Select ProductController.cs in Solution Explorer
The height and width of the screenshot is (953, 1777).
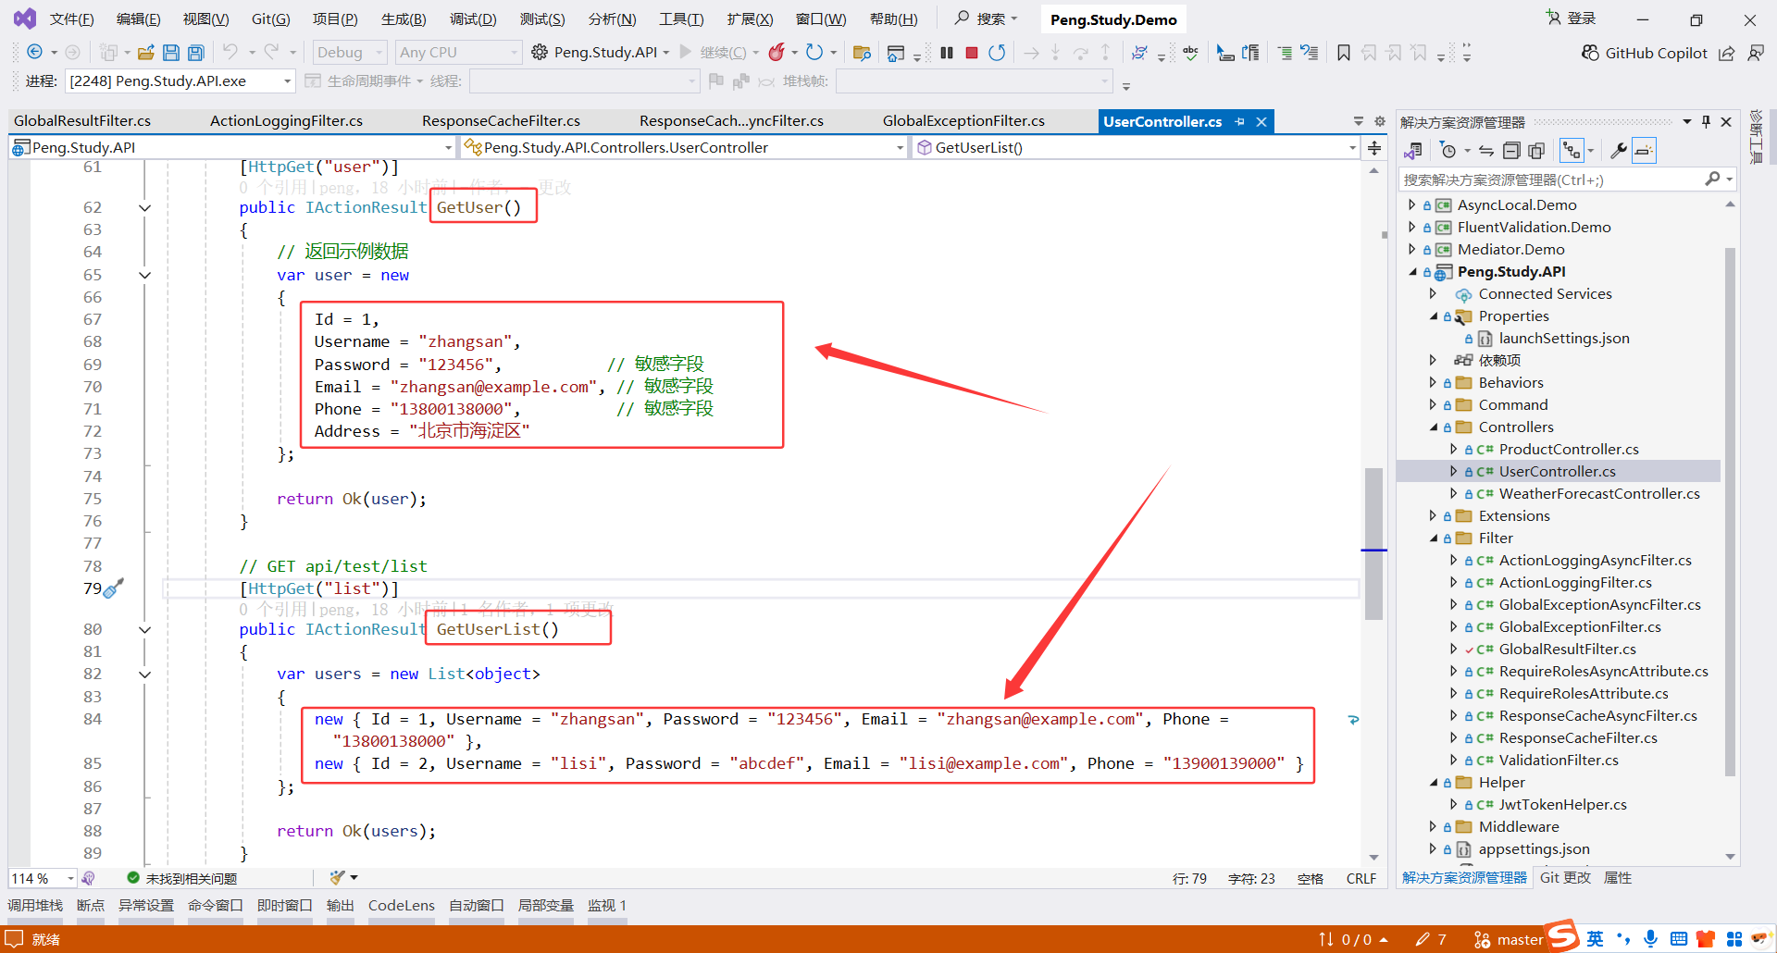1569,450
